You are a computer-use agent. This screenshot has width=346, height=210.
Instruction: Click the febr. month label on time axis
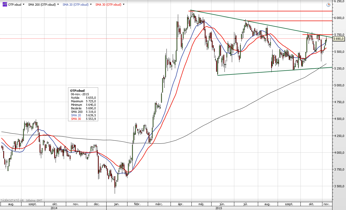tap(137, 204)
